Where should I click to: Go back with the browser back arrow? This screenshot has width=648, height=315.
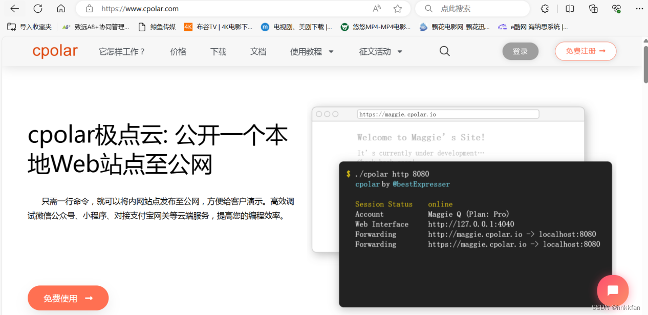(x=14, y=9)
